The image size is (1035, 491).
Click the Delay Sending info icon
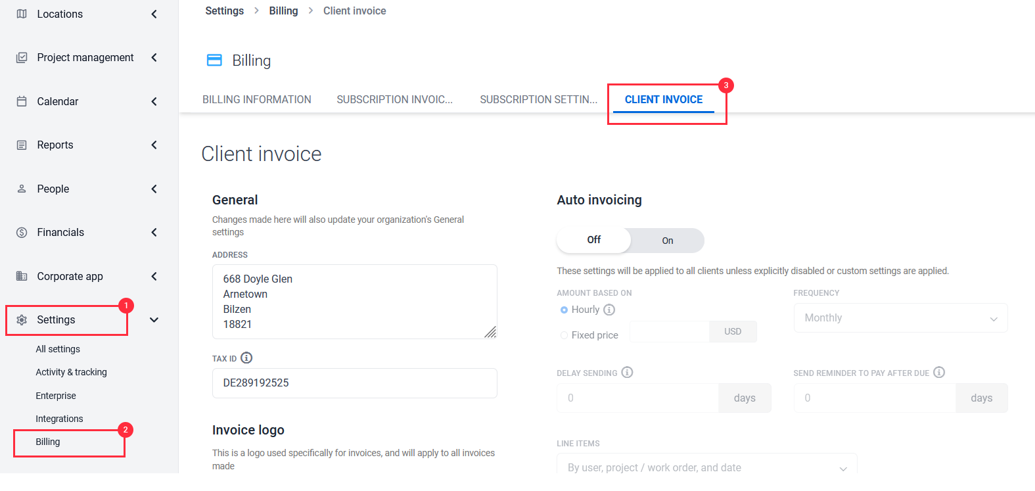(628, 373)
